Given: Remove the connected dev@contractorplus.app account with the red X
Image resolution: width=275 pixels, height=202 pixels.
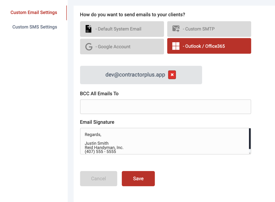Looking at the screenshot, I should coord(172,75).
